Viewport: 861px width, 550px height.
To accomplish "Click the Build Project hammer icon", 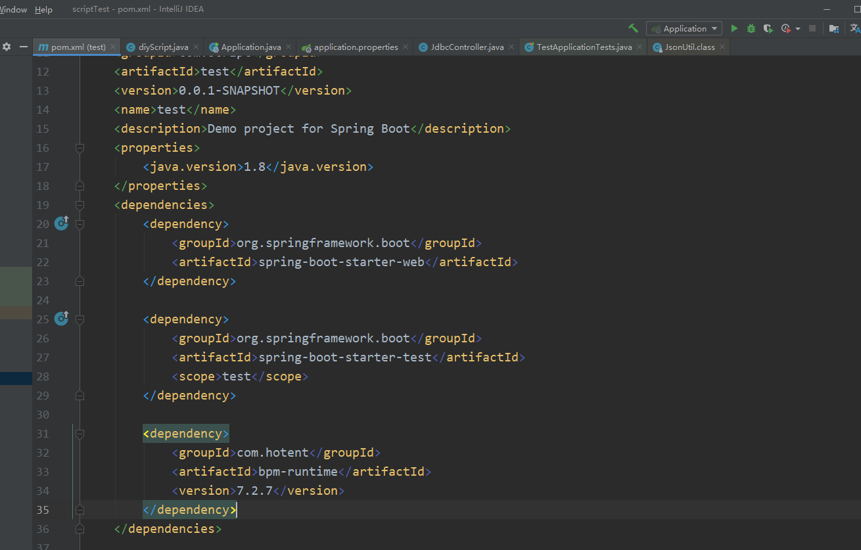I will [633, 28].
